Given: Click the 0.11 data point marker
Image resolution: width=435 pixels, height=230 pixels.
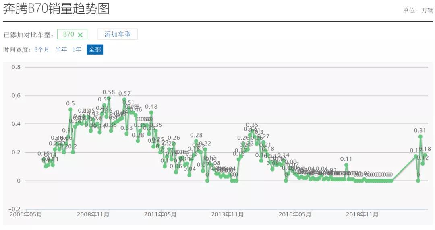Looking at the screenshot, I should pos(346,165).
